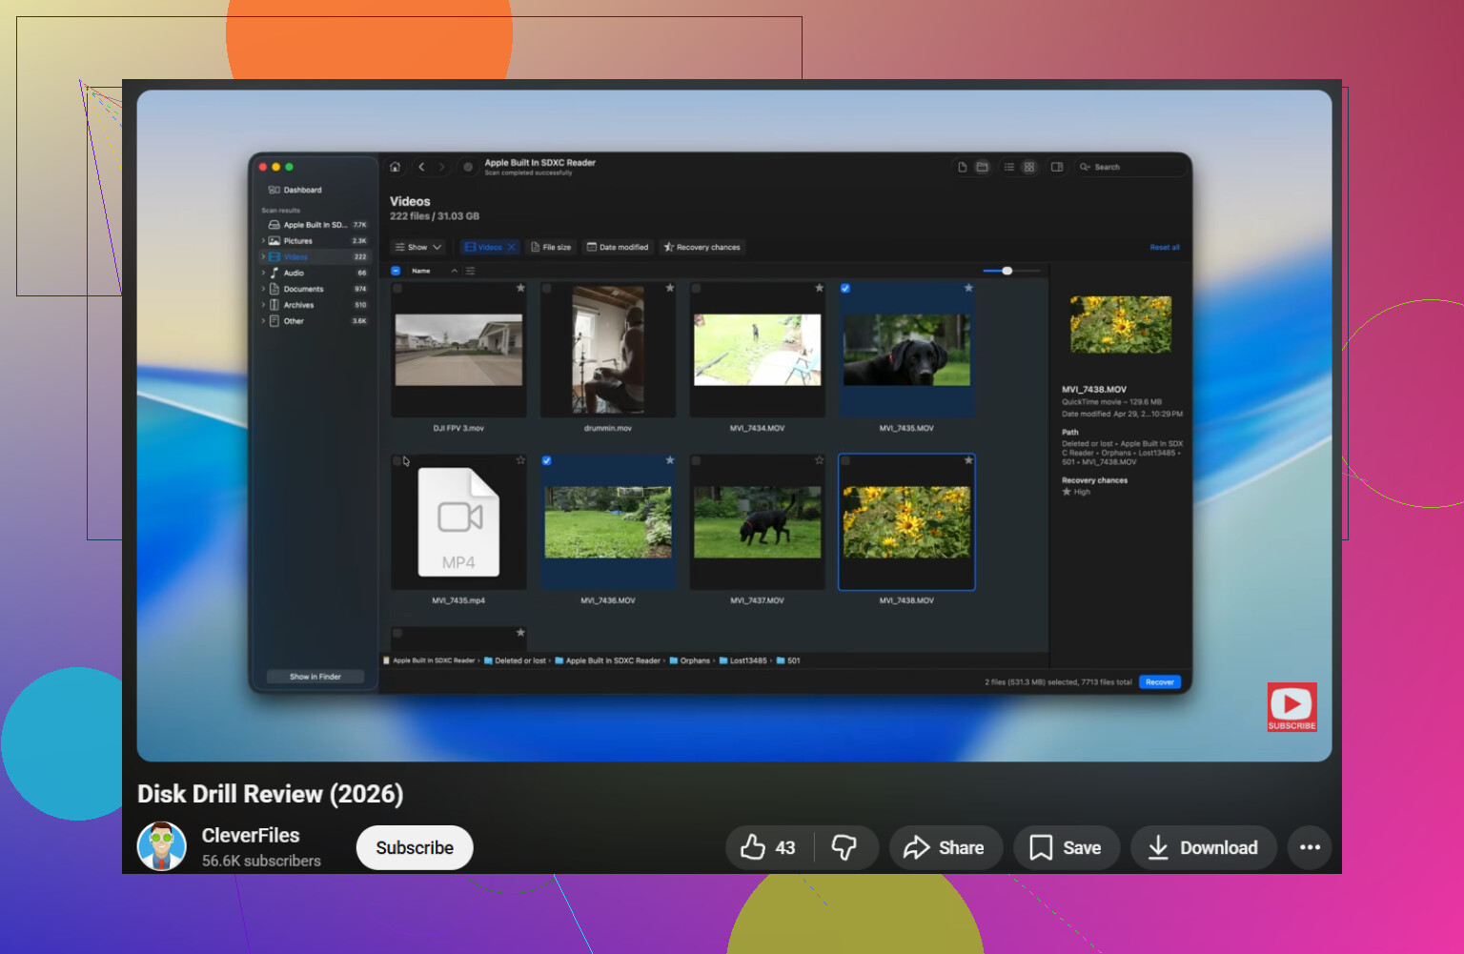
Task: Click the blue Recover button
Action: click(1160, 682)
